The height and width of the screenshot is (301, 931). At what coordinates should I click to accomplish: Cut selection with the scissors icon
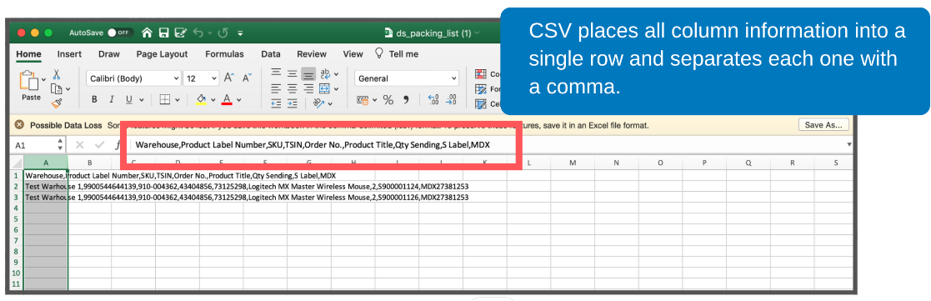57,74
